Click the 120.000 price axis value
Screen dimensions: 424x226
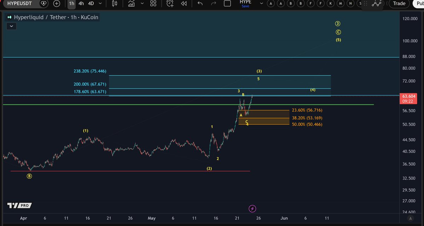coord(410,19)
